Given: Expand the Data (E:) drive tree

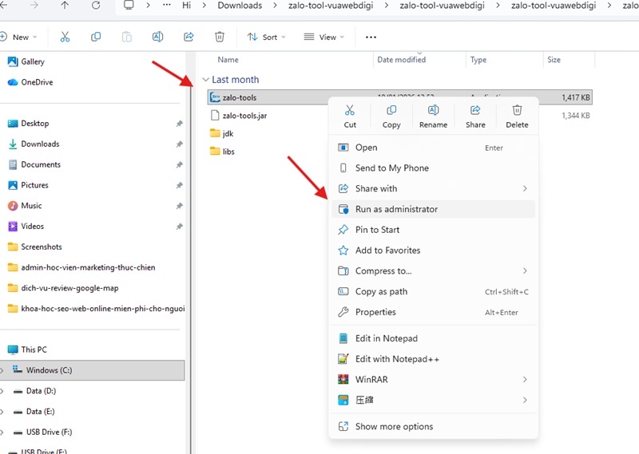Looking at the screenshot, I should point(2,412).
